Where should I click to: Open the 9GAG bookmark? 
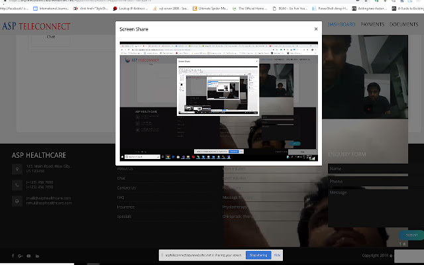pos(290,9)
